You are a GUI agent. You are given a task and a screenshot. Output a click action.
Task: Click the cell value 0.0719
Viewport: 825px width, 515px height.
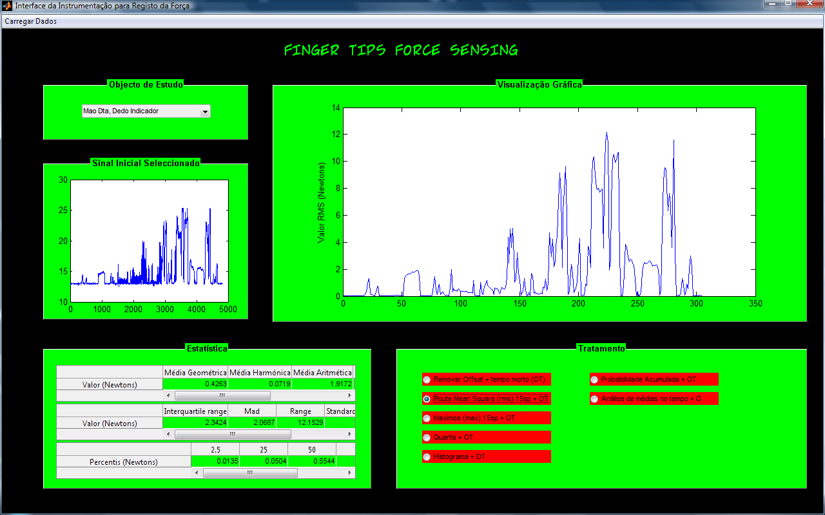260,384
